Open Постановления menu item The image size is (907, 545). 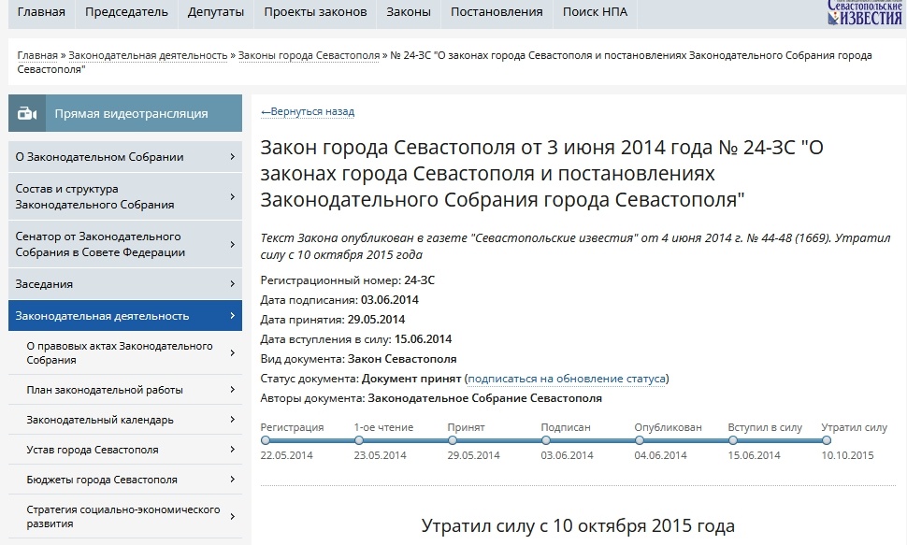click(x=497, y=12)
